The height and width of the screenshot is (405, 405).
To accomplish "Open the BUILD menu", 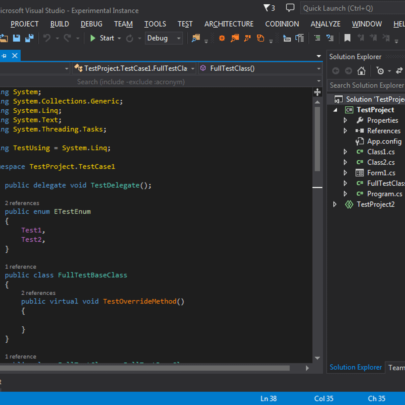I will tap(60, 24).
